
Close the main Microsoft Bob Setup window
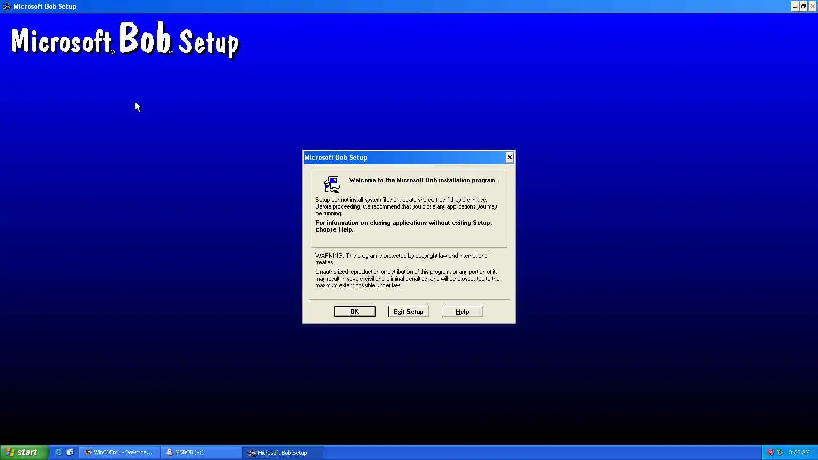[812, 6]
